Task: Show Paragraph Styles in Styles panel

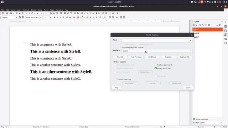Action: tap(194, 25)
